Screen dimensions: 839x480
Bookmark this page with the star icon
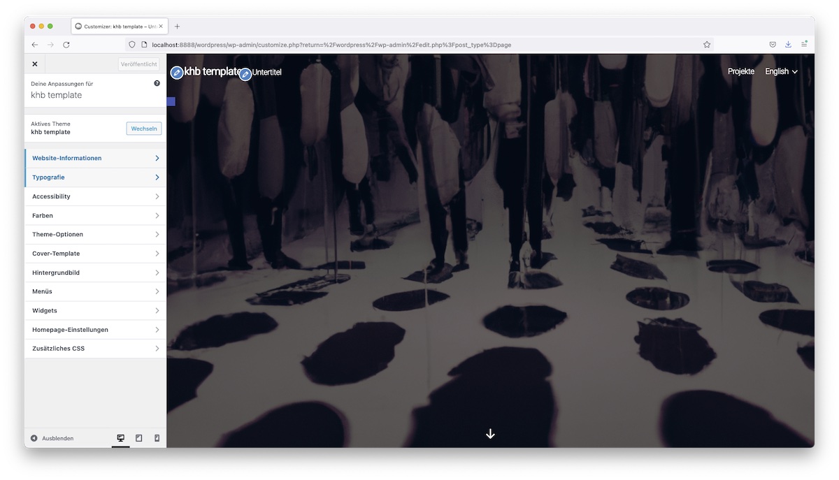(x=707, y=45)
